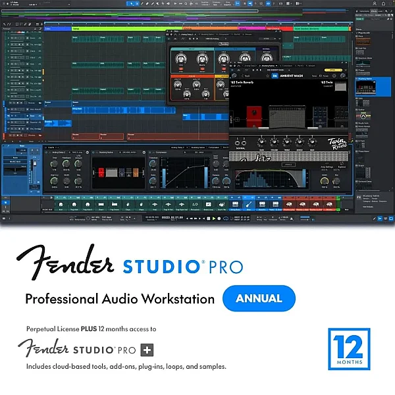Select the Bass guitar channel icon
This screenshot has height=395, width=395.
pyautogui.click(x=249, y=205)
